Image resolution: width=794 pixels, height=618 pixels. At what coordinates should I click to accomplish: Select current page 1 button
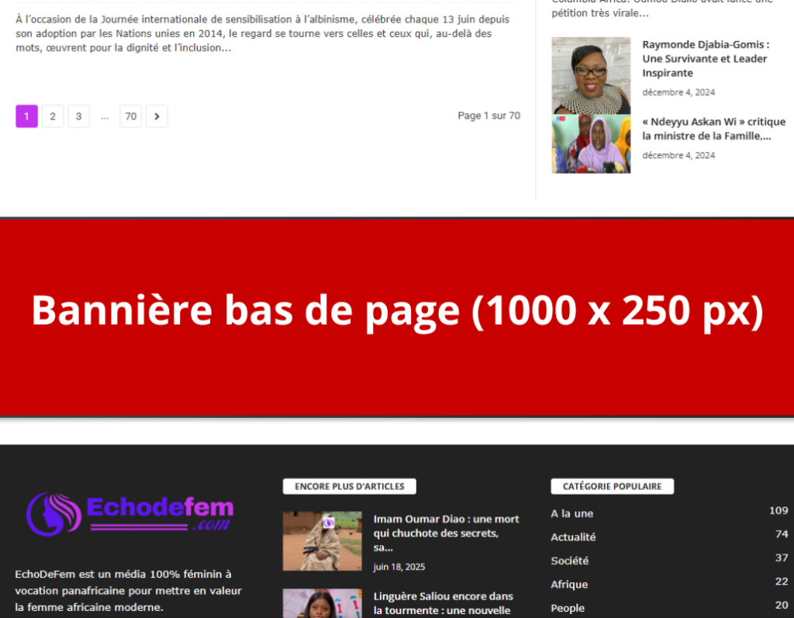point(26,116)
